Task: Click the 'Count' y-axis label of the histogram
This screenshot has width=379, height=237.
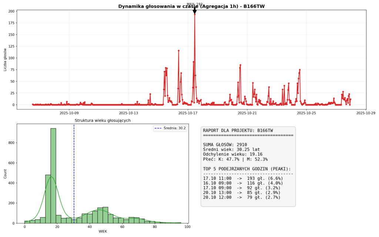Action: (6, 174)
